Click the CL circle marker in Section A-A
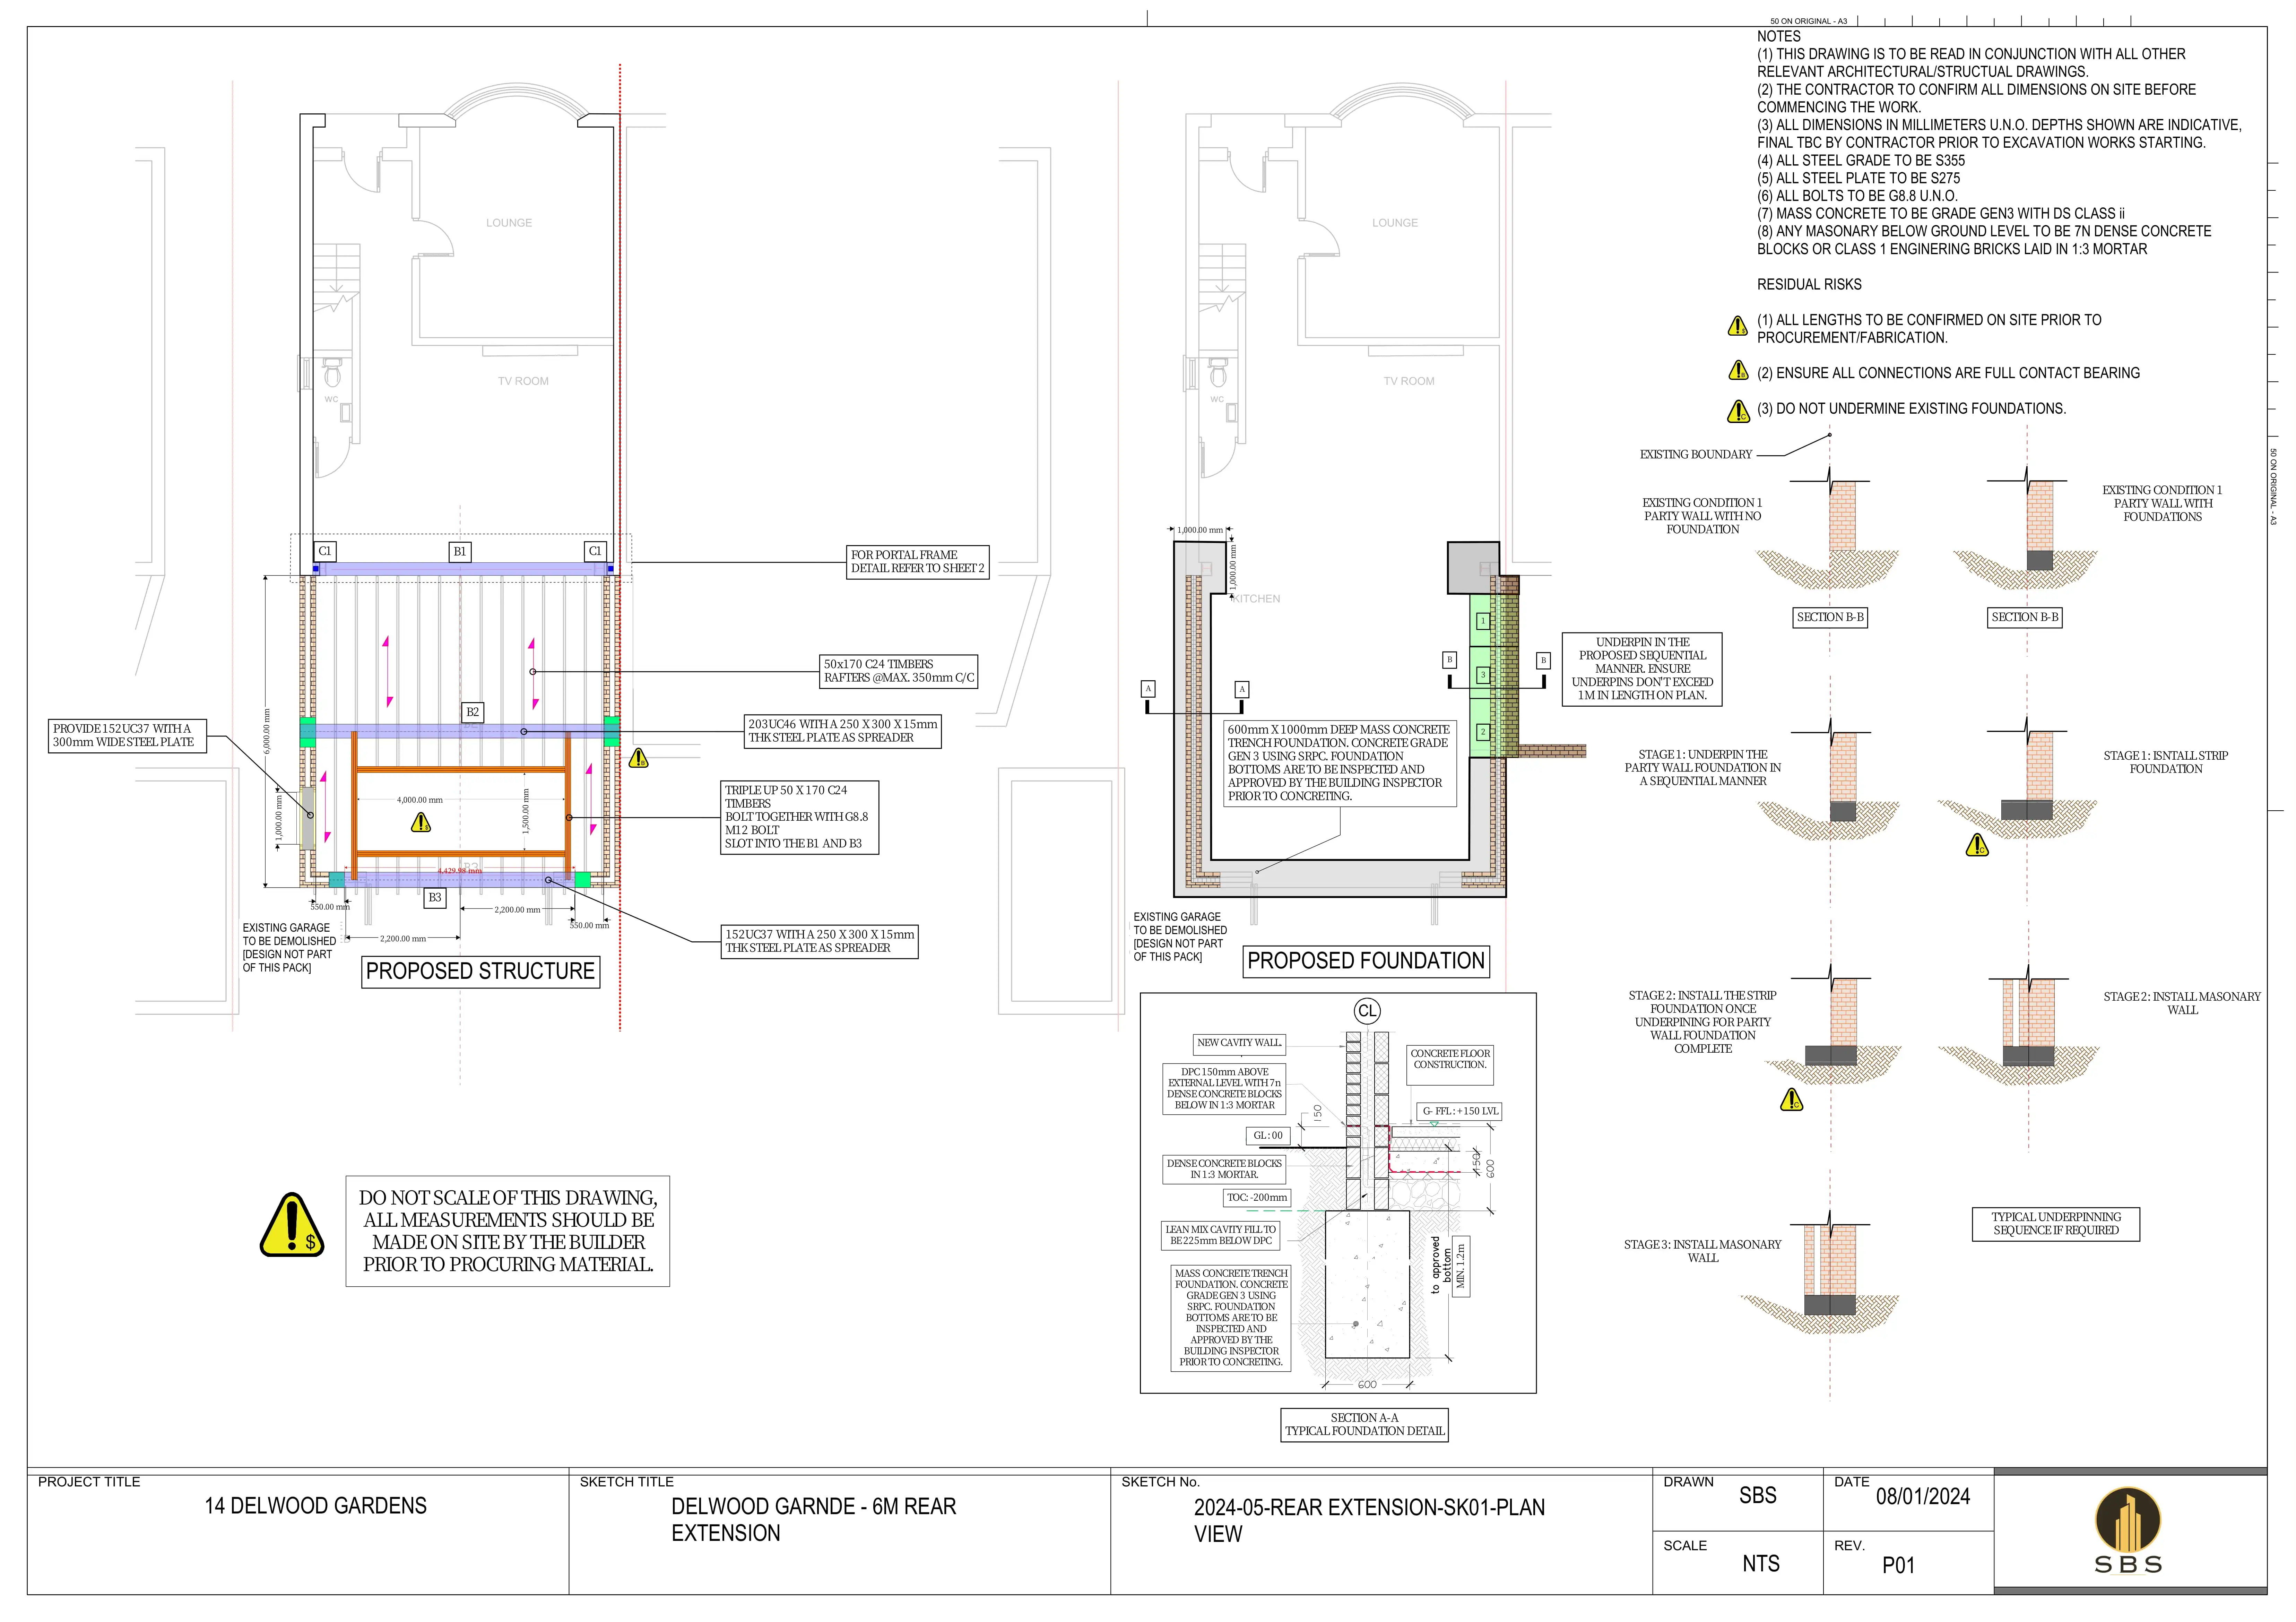The image size is (2296, 1622). pyautogui.click(x=1367, y=1011)
